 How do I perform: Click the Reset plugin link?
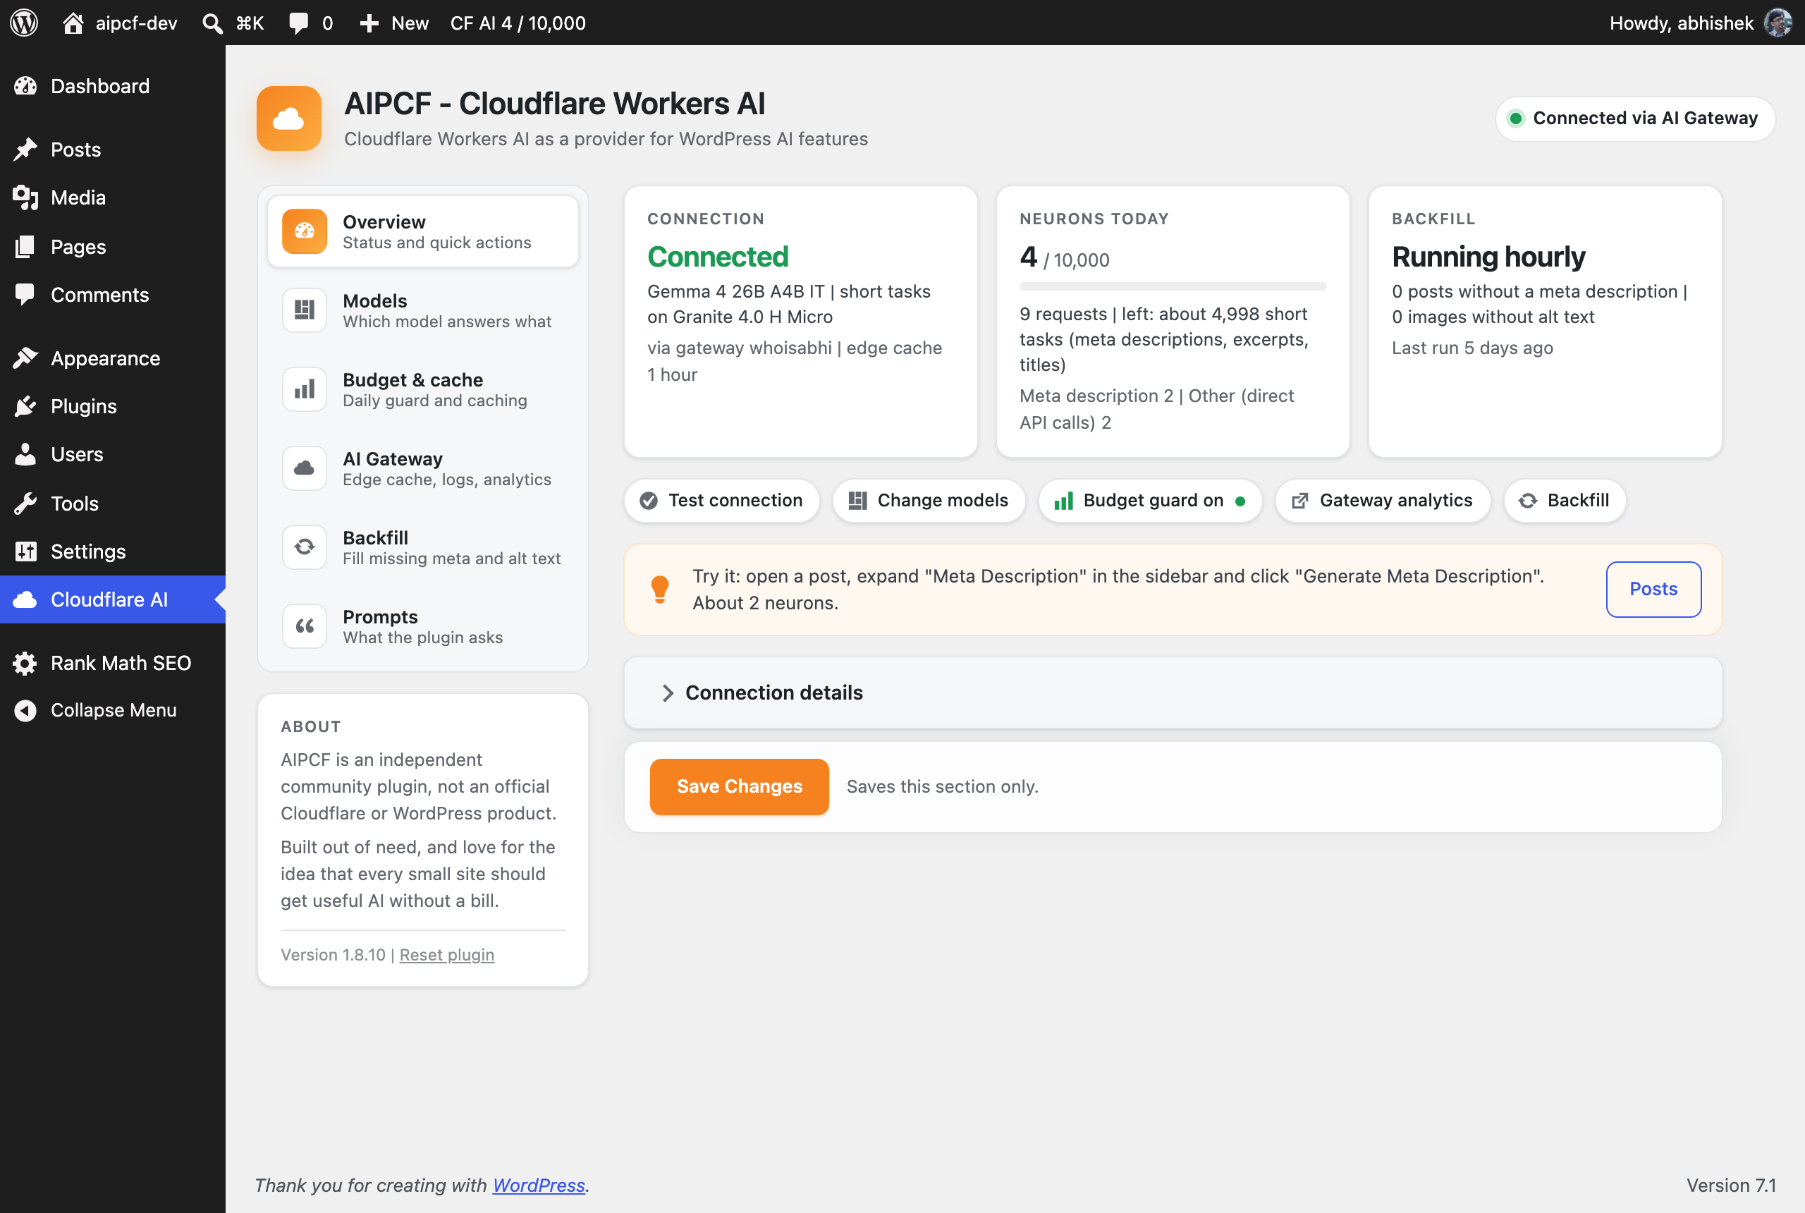click(446, 955)
